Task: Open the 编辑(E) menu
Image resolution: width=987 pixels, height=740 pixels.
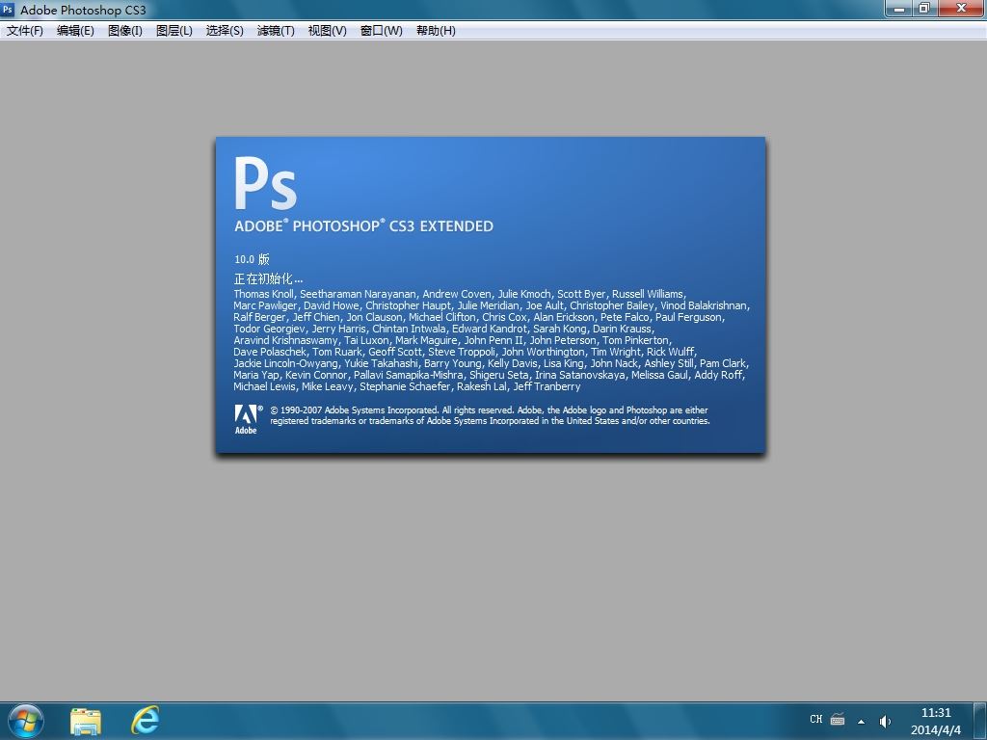Action: (75, 30)
